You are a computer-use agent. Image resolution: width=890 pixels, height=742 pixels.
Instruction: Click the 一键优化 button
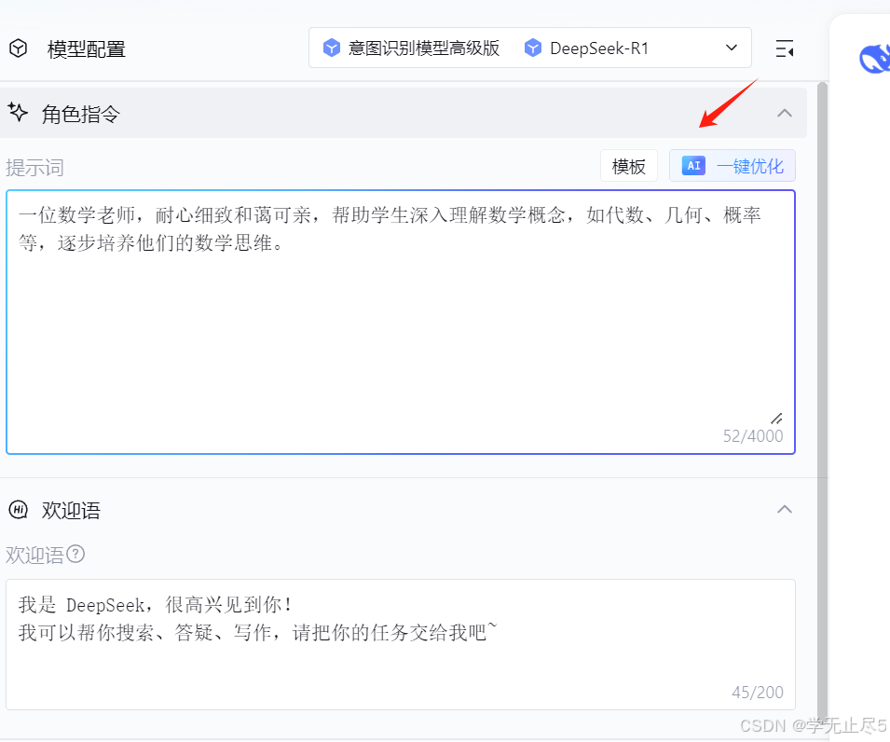tap(733, 166)
